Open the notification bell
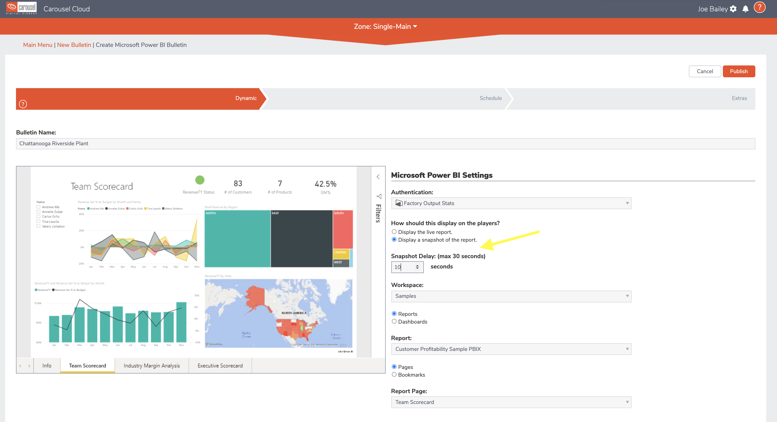Screen dimensions: 777x422 (x=745, y=9)
